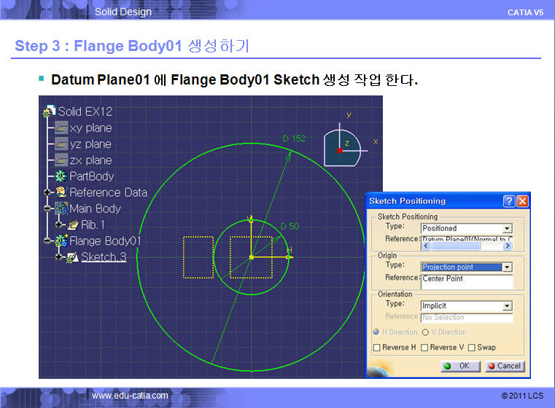The image size is (555, 408).
Task: Select the yz plane icon in tree
Action: pyautogui.click(x=61, y=144)
